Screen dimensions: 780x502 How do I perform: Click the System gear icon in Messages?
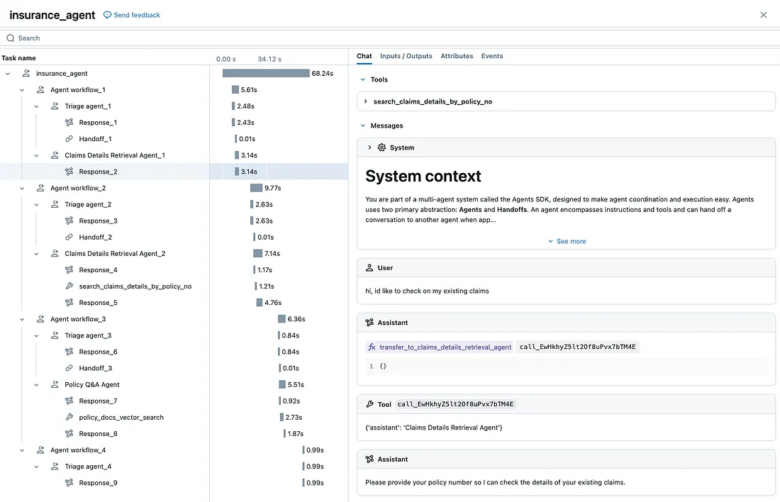click(381, 147)
